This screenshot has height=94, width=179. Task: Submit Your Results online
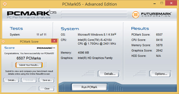coord(29,65)
